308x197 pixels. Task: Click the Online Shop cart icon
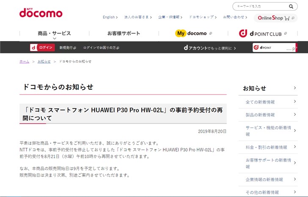click(x=287, y=18)
